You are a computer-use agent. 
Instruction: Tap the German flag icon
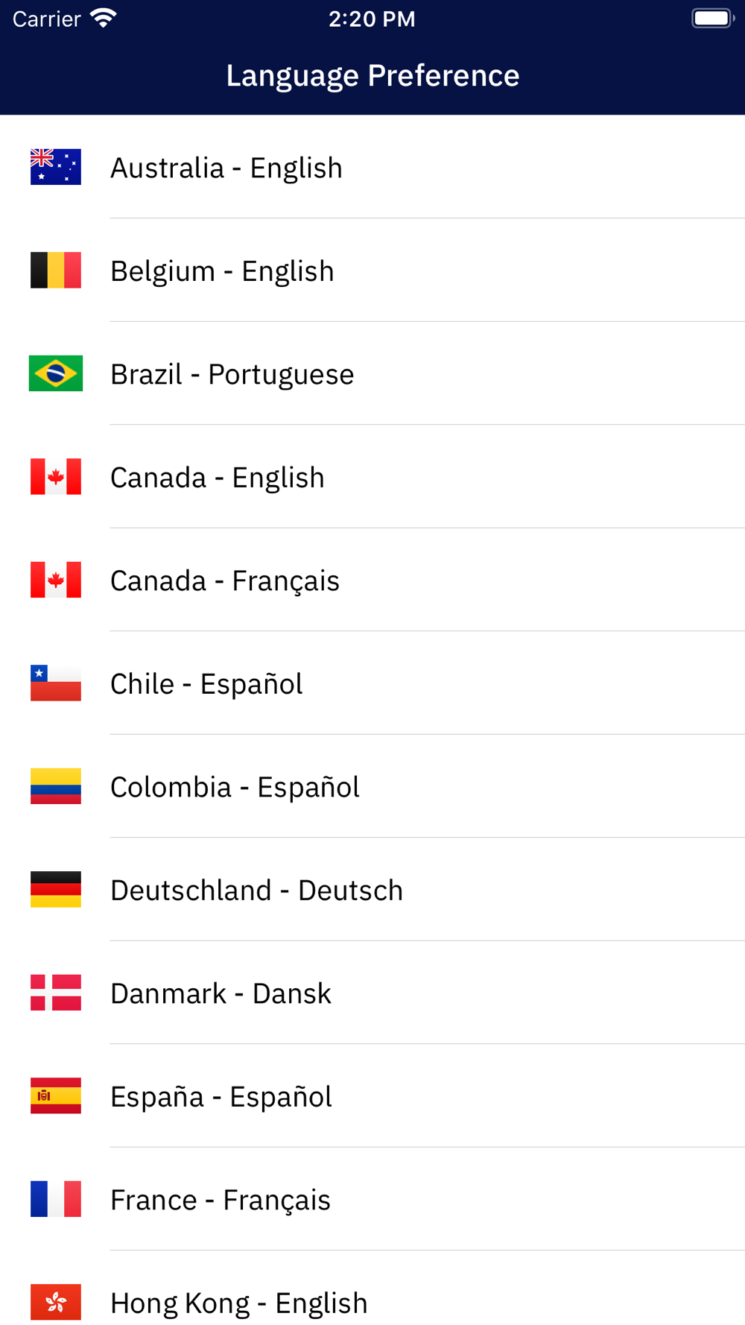pos(56,889)
